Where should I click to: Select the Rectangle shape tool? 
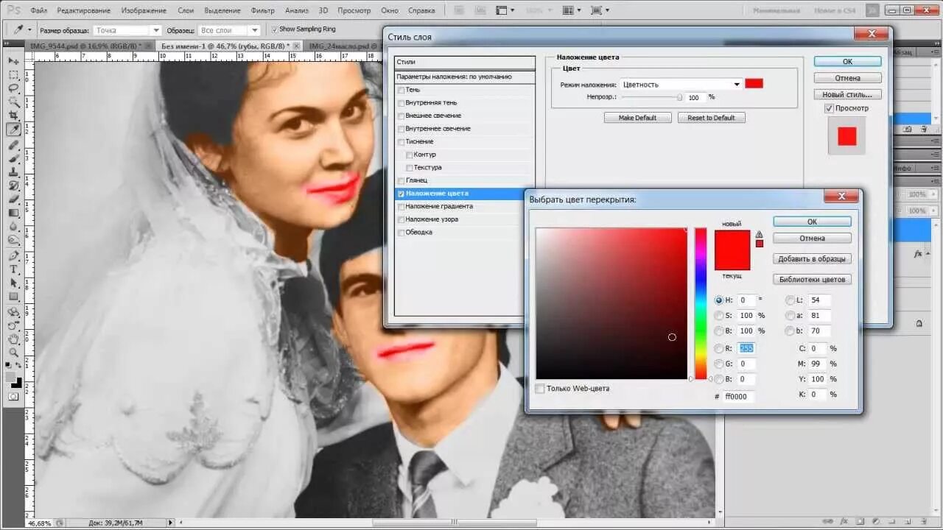[x=13, y=297]
